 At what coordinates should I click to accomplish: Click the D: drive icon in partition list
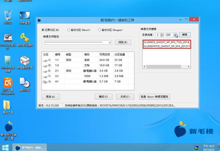45,66
